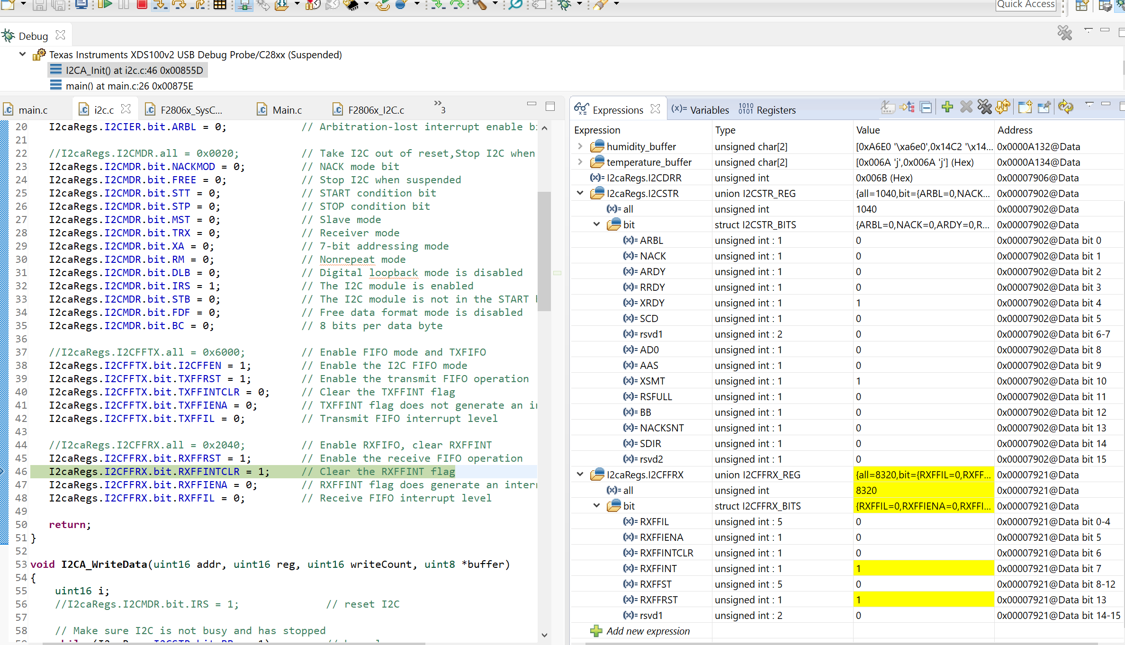Click the editor vertical scrollbar thumb
Viewport: 1125px width, 645px height.
544,251
